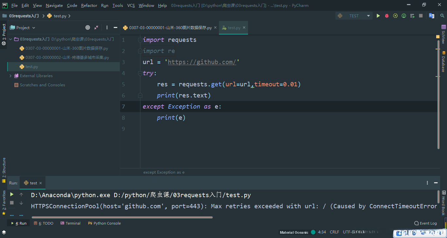Expand the External Libraries tree node
The height and width of the screenshot is (238, 447).
11,76
